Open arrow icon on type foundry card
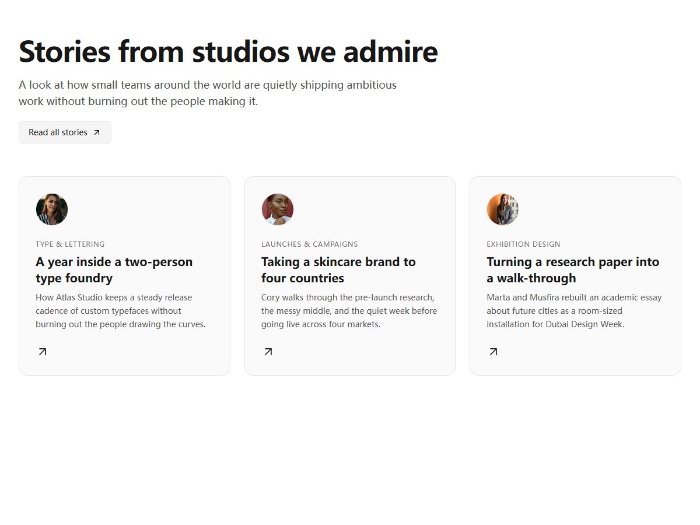700x525 pixels. click(x=43, y=352)
